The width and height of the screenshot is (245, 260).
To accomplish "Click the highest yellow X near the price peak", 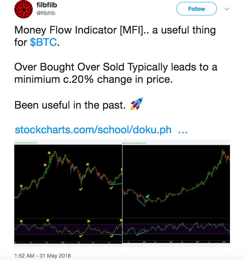I will click(49, 153).
